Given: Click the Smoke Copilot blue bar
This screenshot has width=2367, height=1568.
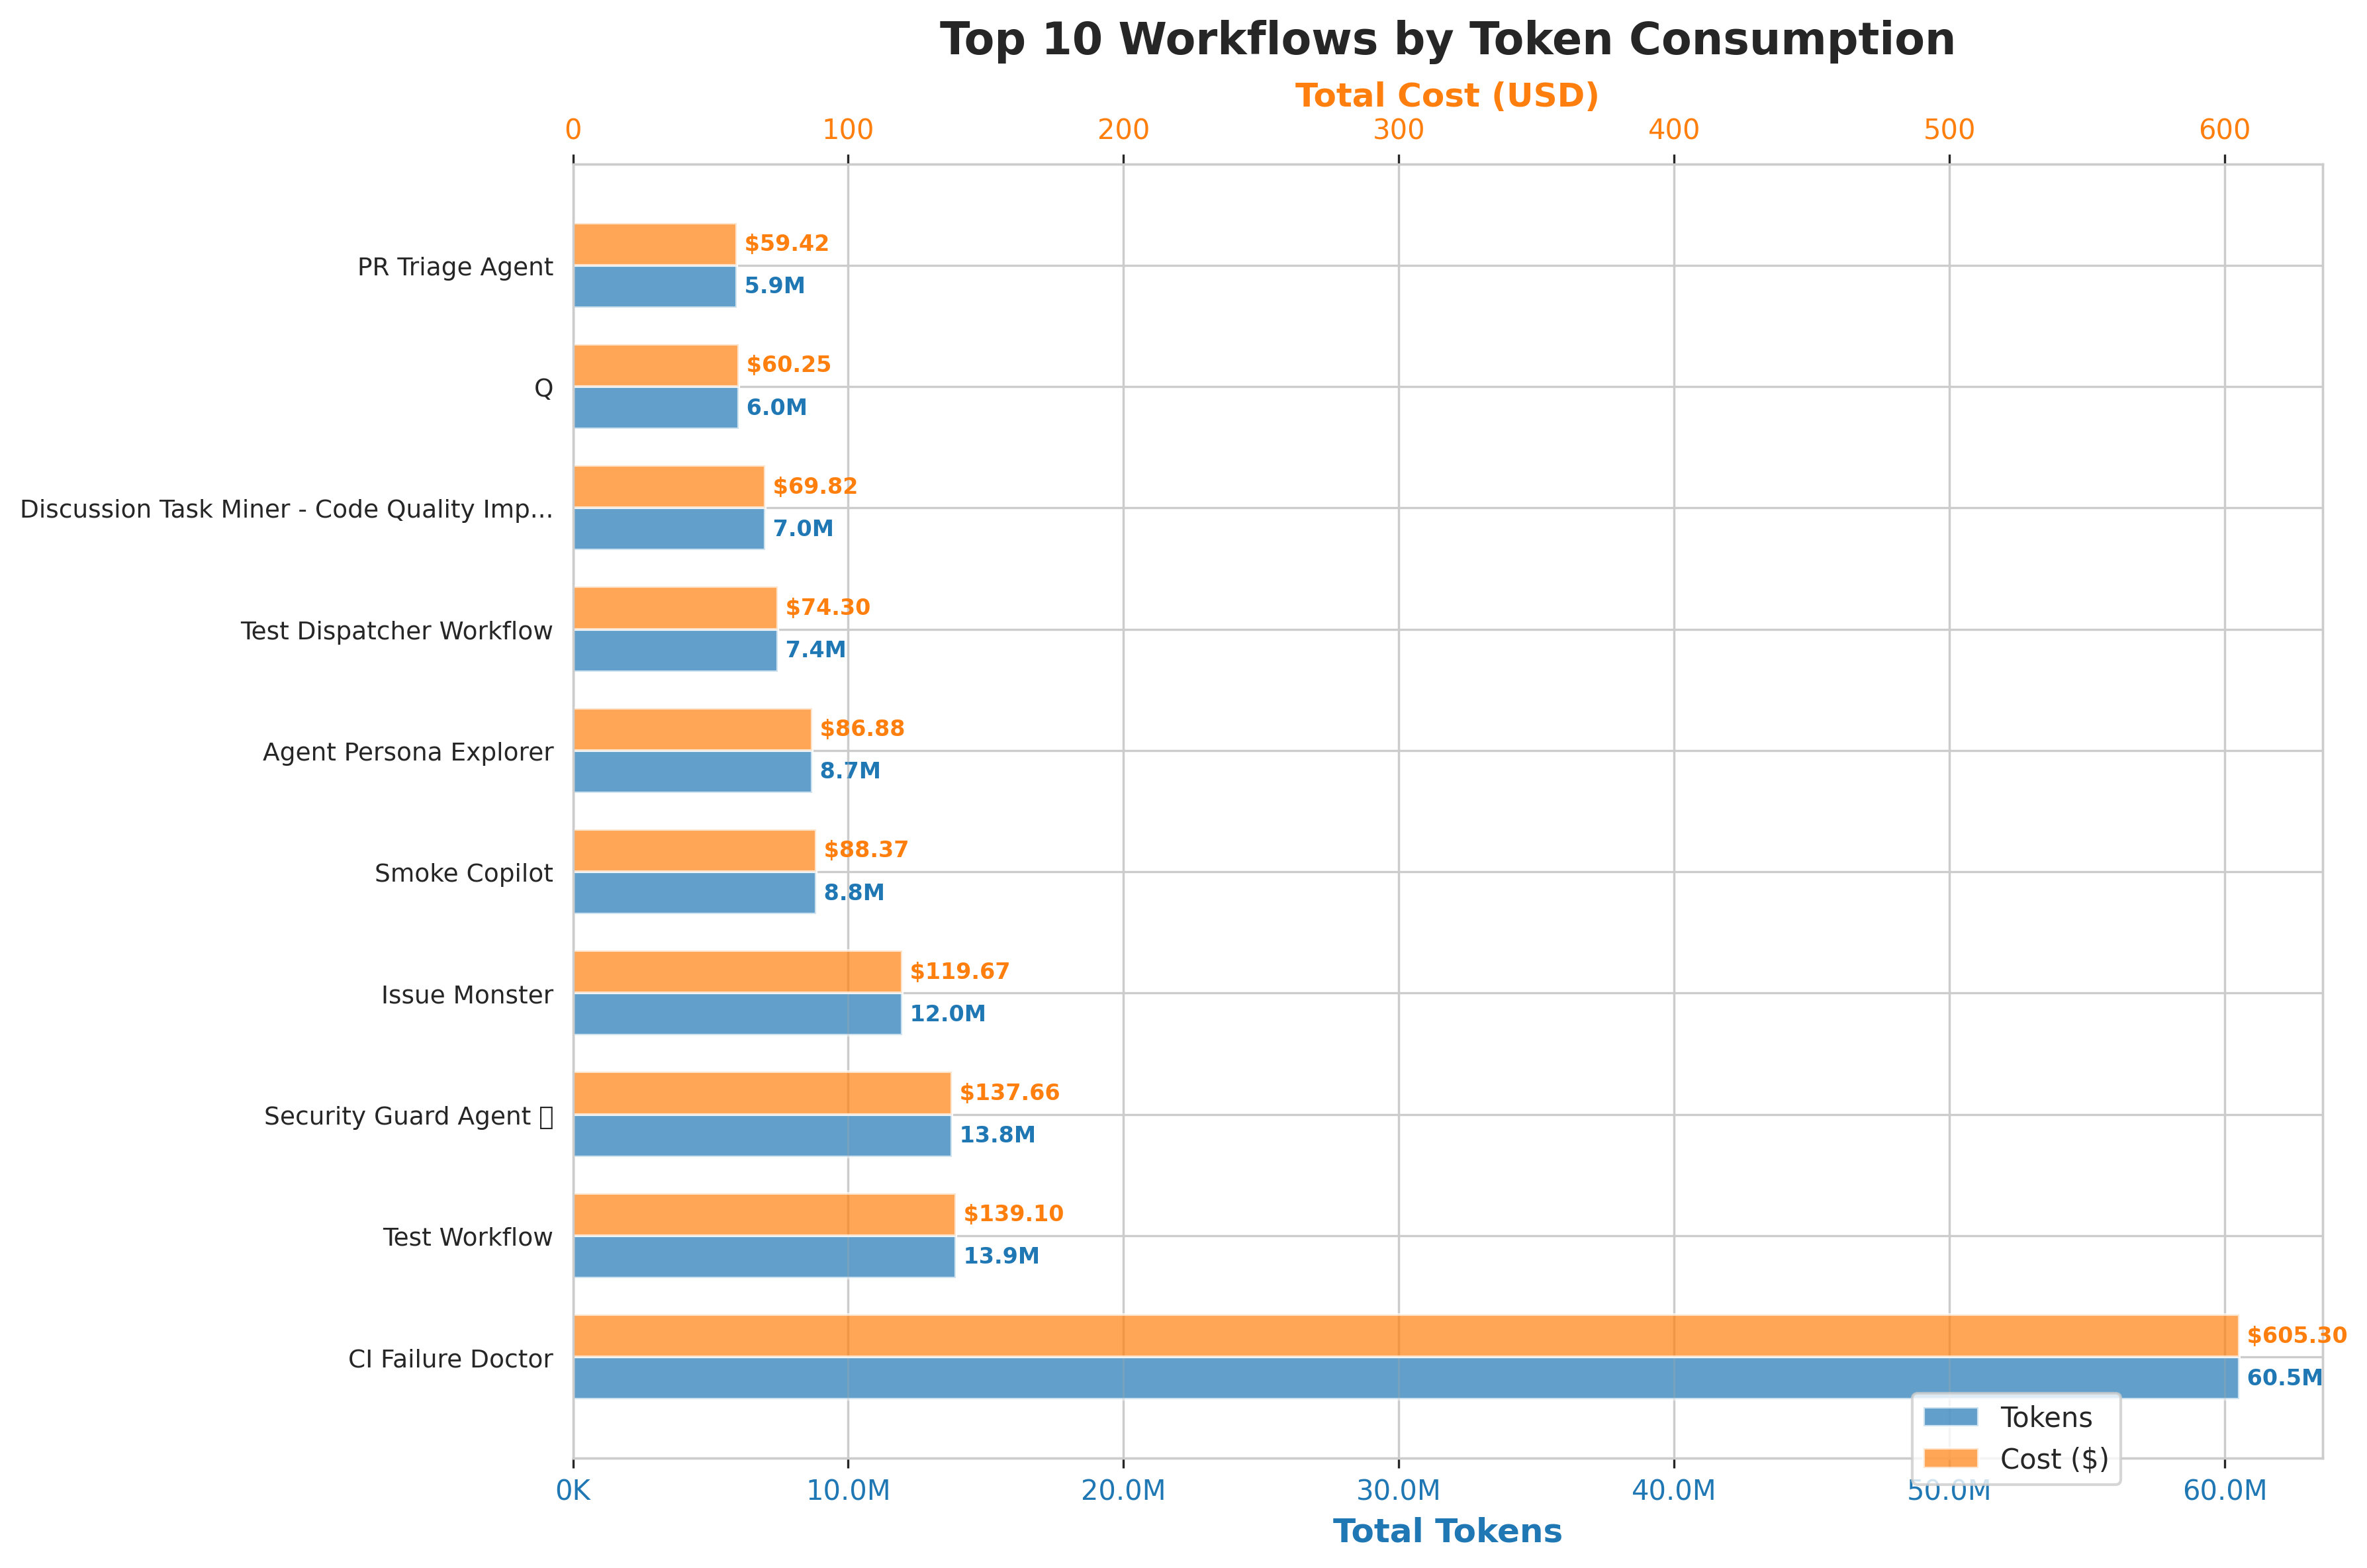Looking at the screenshot, I should coord(694,892).
